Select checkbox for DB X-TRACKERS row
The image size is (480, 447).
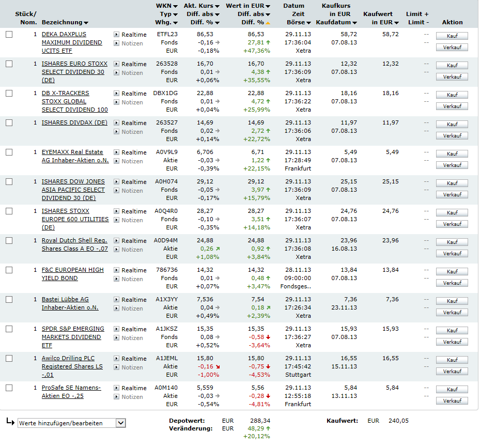9,93
